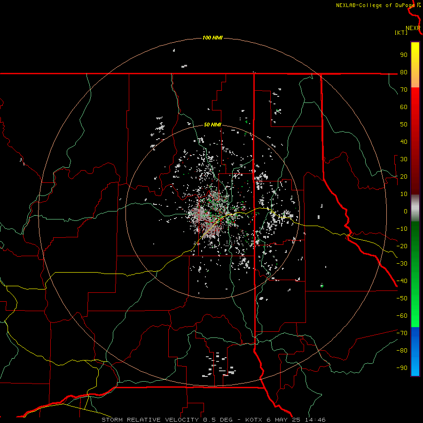
Task: Click the -70 value on velocity scale
Action: coord(402,333)
